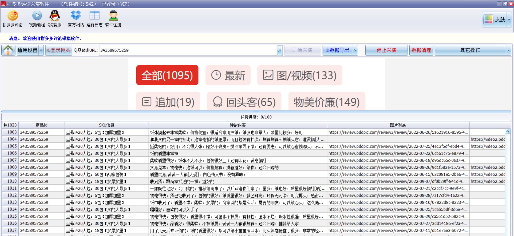Screen dimensions: 514x236
Task: Select row number 1017
Action: pos(10,230)
